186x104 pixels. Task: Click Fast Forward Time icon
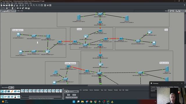[13, 88]
